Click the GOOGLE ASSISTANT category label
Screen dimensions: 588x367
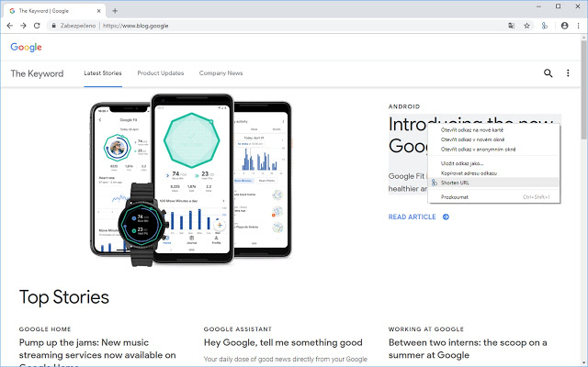238,329
